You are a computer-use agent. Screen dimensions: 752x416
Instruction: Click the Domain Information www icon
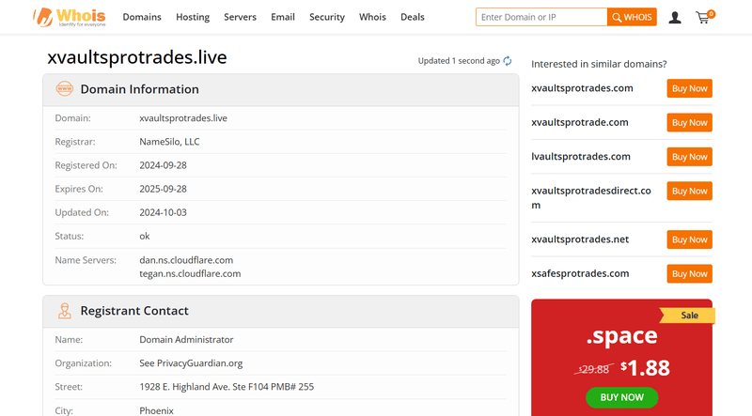pos(64,88)
